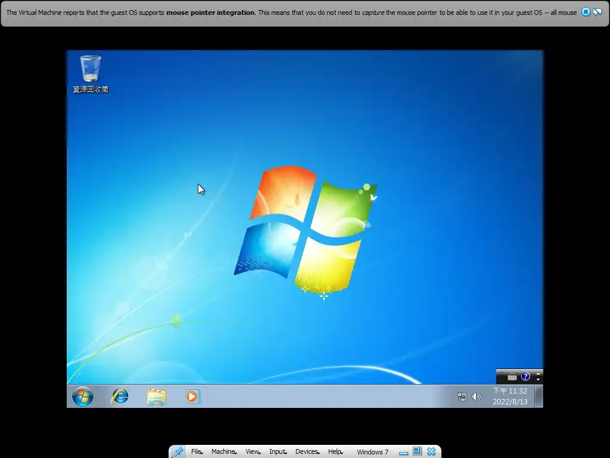Viewport: 610px width, 458px height.
Task: Open the File menu in VirtualBox toolbar
Action: click(197, 452)
